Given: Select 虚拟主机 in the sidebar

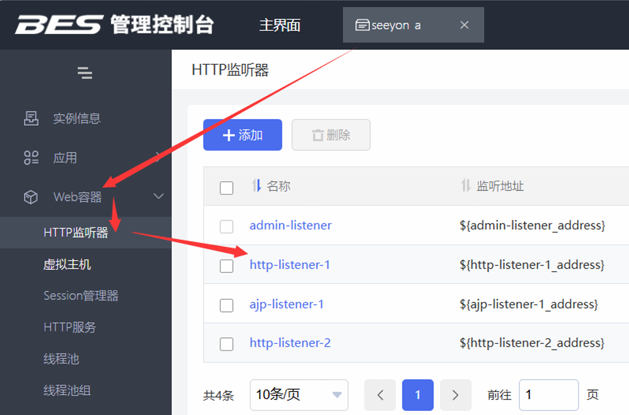Looking at the screenshot, I should tap(67, 265).
